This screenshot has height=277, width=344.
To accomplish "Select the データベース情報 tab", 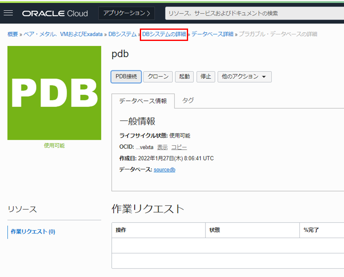I will 143,101.
